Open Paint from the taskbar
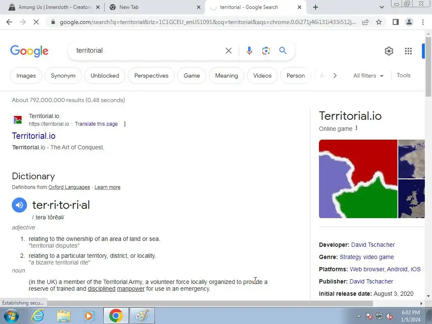 pos(142,316)
